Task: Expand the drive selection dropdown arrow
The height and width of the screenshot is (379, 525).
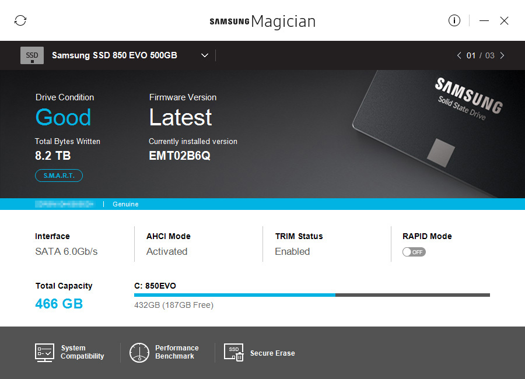Action: point(205,55)
